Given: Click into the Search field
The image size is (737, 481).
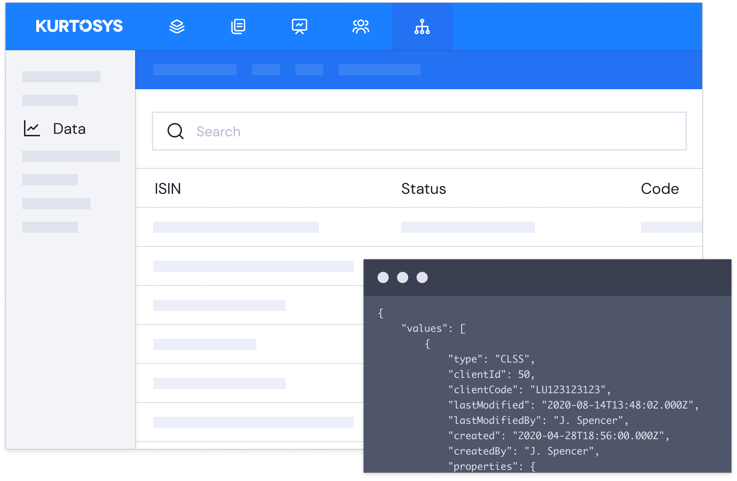Looking at the screenshot, I should [x=418, y=131].
